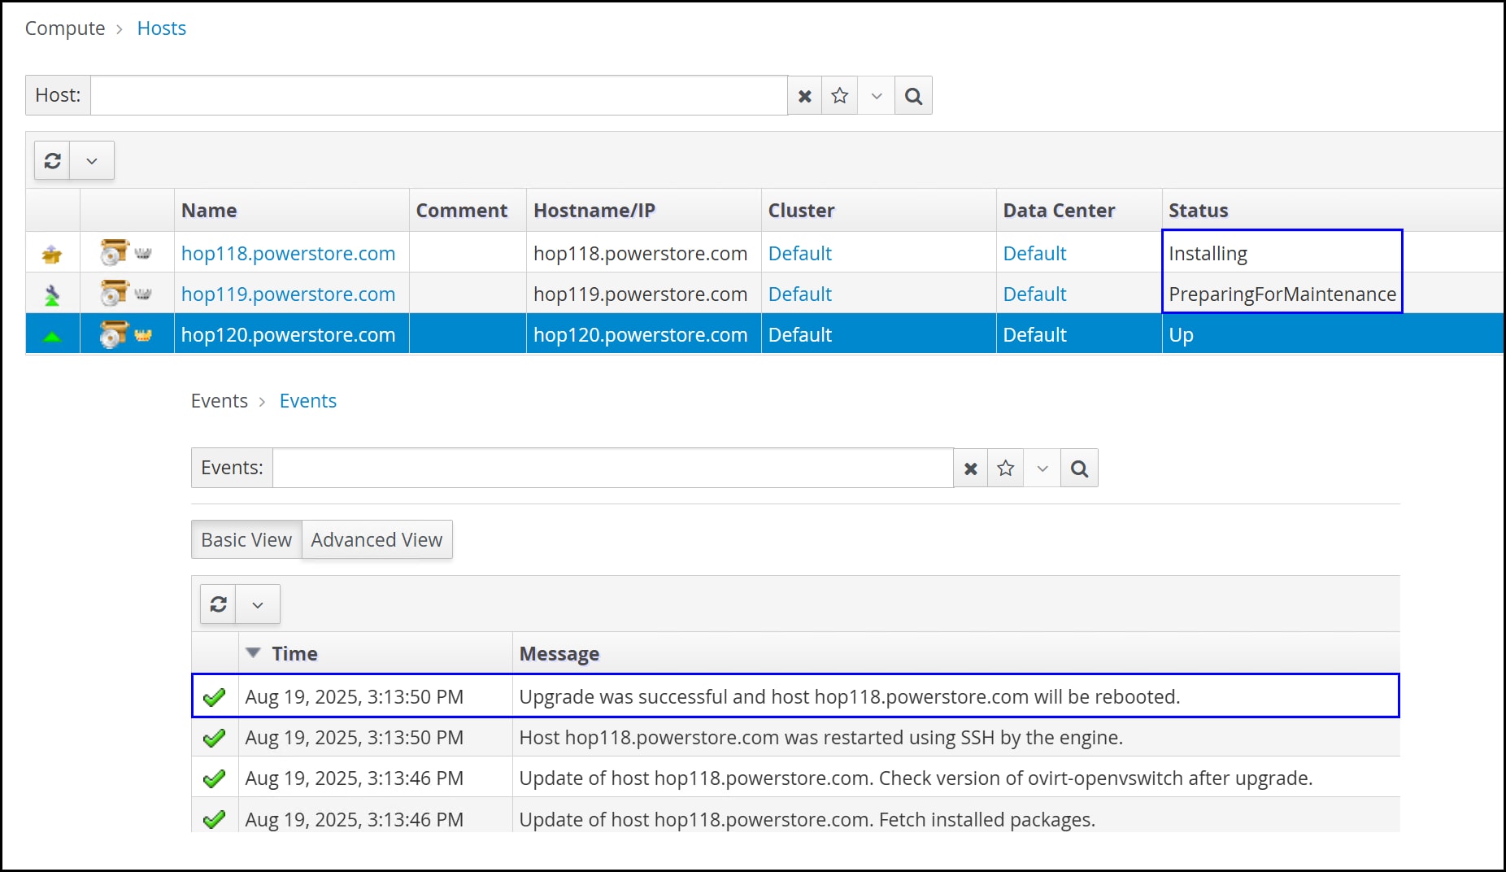Viewport: 1506px width, 872px height.
Task: Click hostname cell hop118.powerstore.com in Hostname/IP
Action: 640,253
